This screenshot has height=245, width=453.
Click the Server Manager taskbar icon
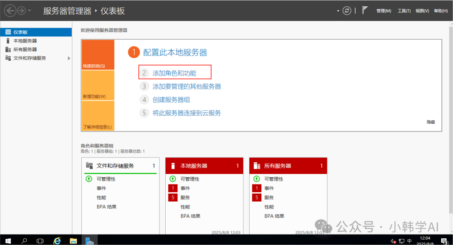[x=89, y=240]
